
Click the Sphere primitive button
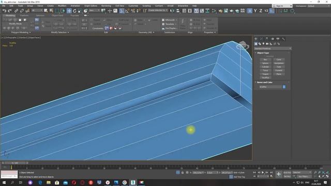(x=265, y=63)
